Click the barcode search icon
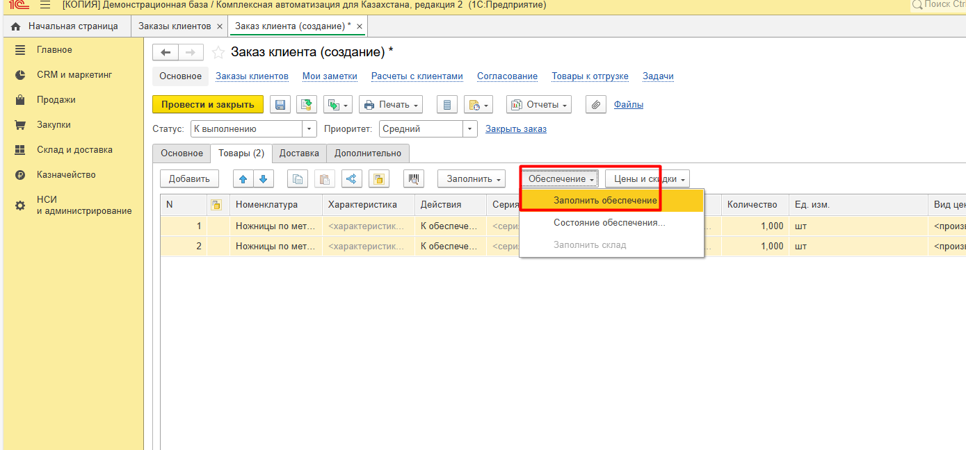 (414, 179)
